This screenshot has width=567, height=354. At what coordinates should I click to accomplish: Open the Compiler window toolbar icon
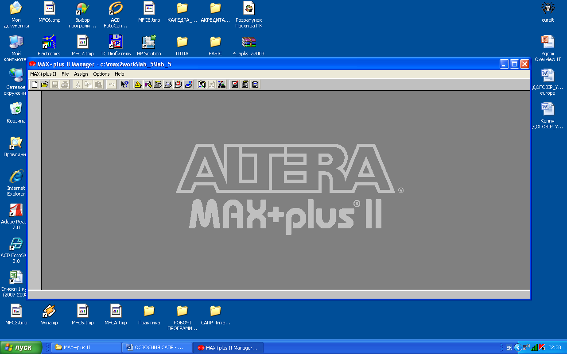pyautogui.click(x=158, y=84)
